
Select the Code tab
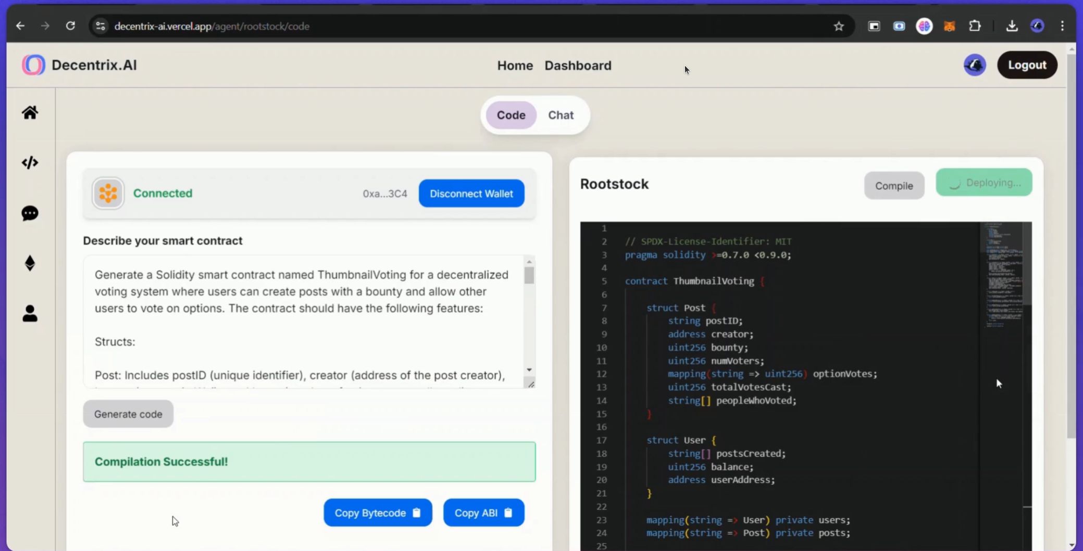click(x=511, y=115)
